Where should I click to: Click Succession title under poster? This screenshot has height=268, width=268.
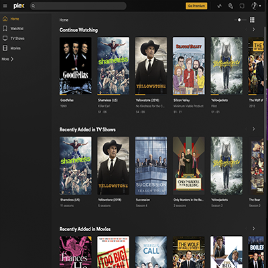click(x=143, y=200)
